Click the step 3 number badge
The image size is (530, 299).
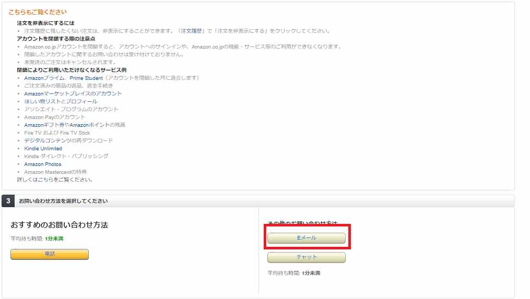coord(8,201)
